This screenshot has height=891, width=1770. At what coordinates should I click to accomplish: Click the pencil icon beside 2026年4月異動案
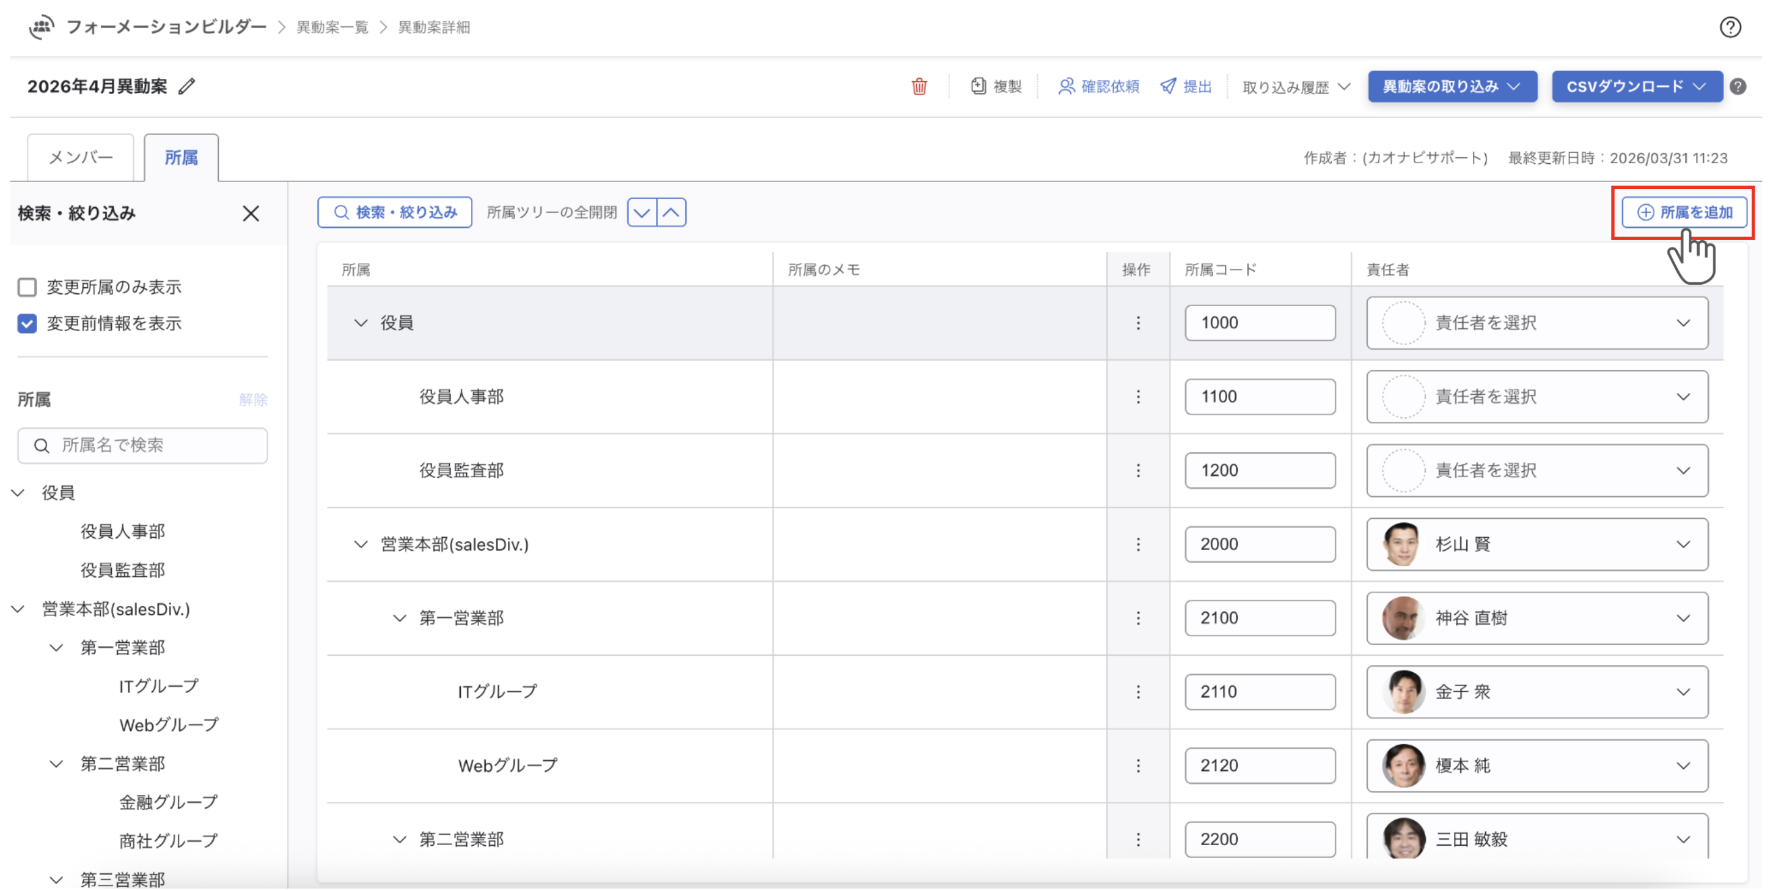coord(187,87)
